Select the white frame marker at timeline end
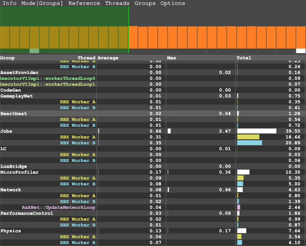 click(x=301, y=51)
